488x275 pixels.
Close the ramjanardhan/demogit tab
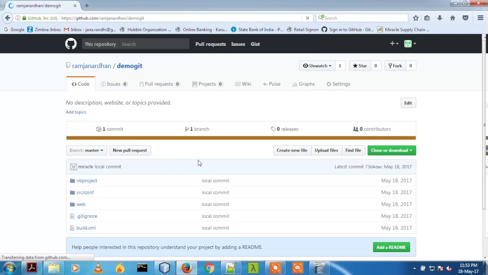75,6
